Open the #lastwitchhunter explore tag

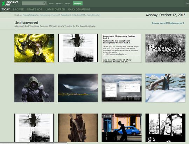click(x=93, y=15)
